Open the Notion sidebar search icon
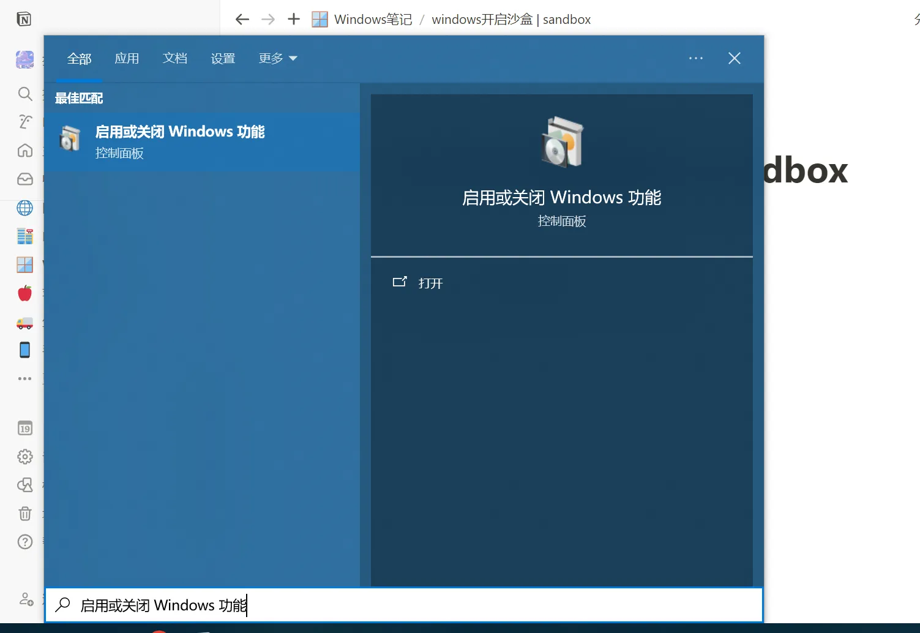This screenshot has height=633, width=920. (x=25, y=94)
